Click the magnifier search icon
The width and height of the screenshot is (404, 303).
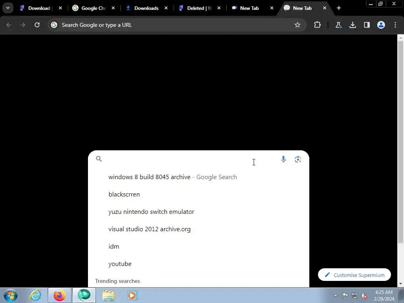[99, 159]
